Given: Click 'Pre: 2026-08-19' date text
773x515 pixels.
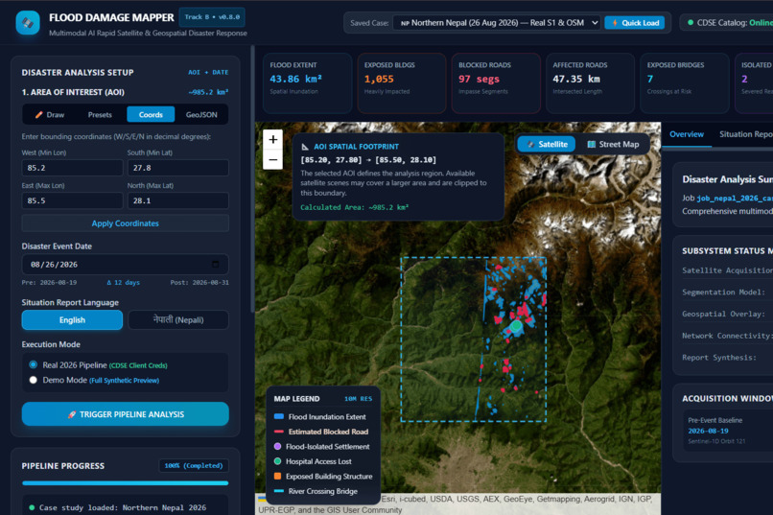Looking at the screenshot, I should 49,283.
